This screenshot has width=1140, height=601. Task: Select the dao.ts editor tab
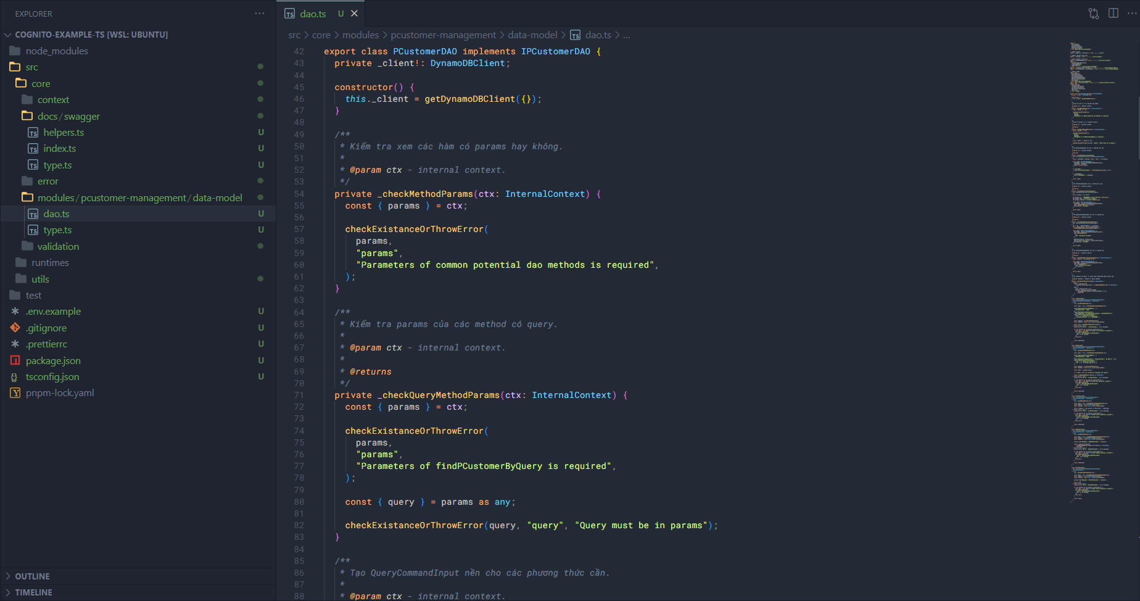click(x=313, y=14)
